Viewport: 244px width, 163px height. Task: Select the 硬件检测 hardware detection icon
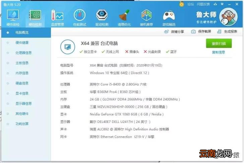point(35,17)
